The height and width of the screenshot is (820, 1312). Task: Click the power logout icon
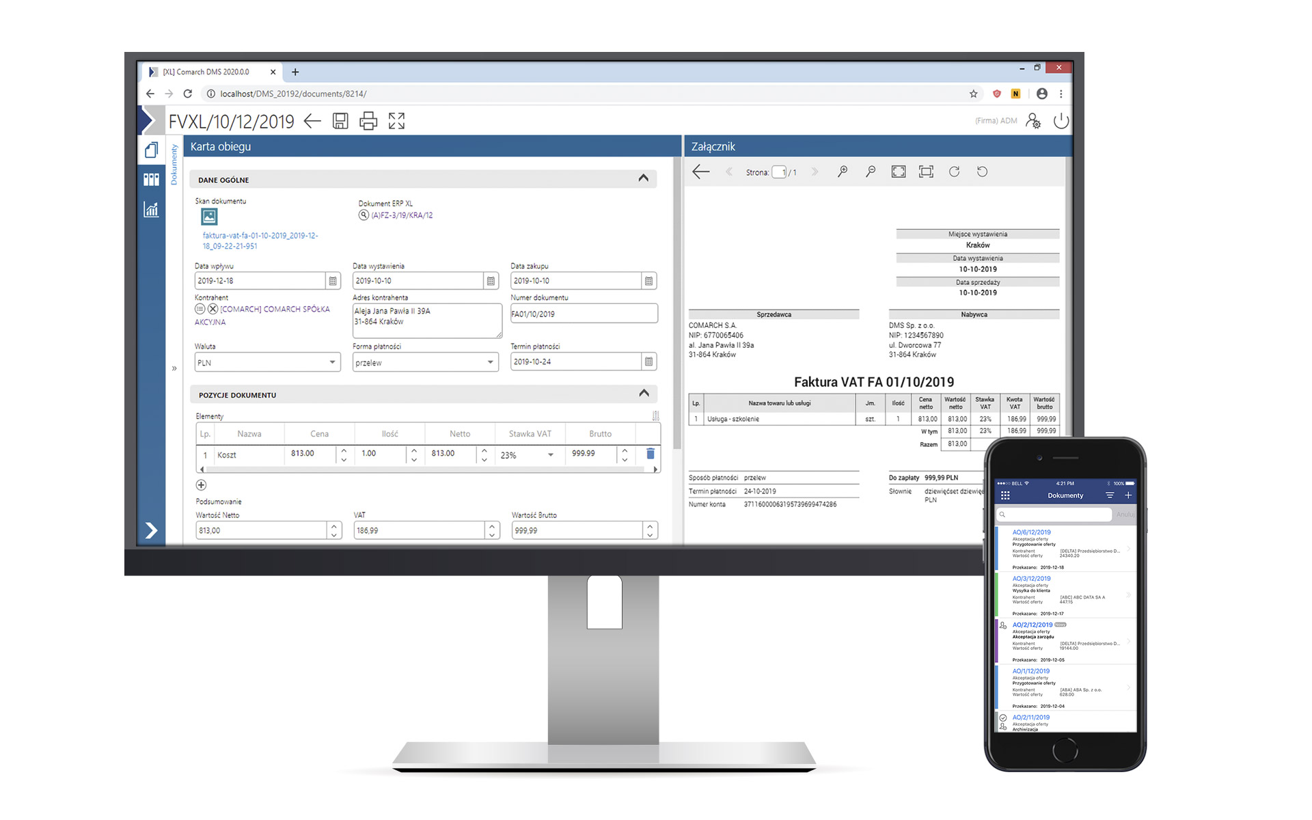click(1061, 121)
